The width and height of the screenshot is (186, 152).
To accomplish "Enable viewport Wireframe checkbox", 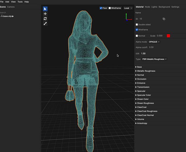I will click(x=110, y=8).
